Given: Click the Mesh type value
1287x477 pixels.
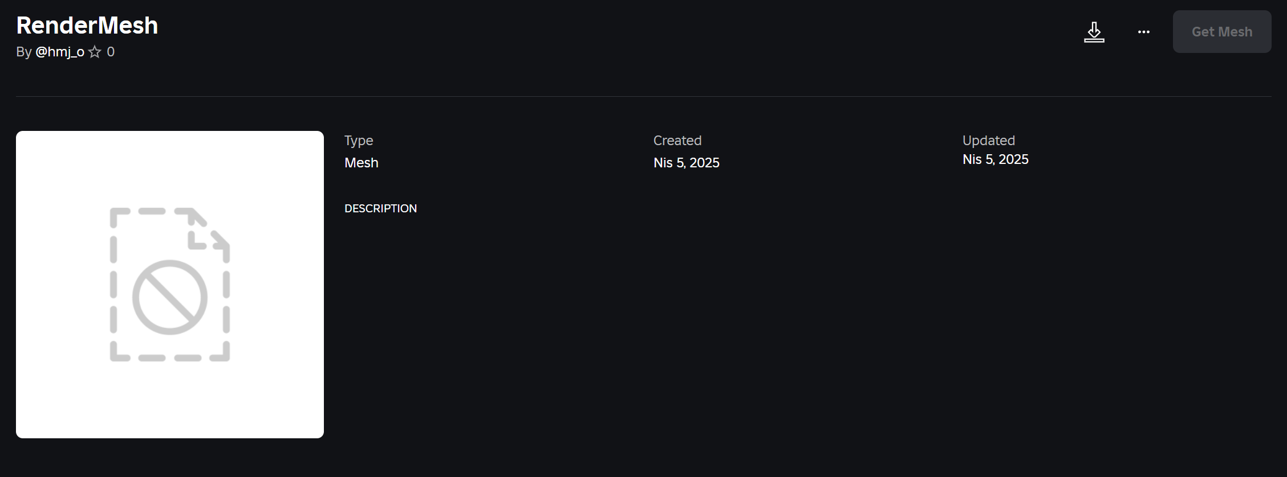Looking at the screenshot, I should pos(362,163).
